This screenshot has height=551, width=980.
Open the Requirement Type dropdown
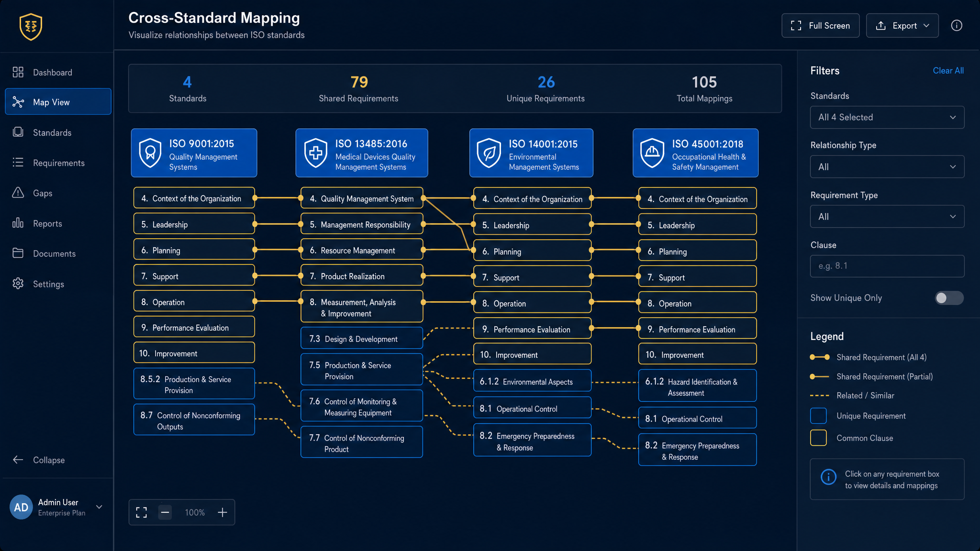(x=887, y=217)
